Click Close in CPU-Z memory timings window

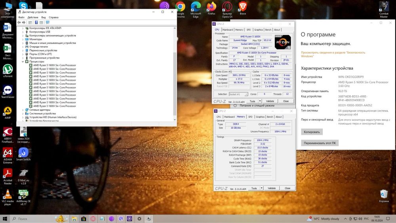click(x=287, y=188)
